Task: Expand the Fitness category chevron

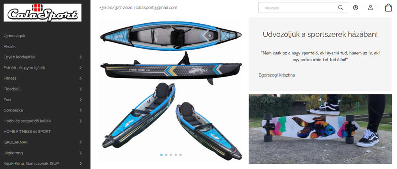Action: click(x=81, y=79)
